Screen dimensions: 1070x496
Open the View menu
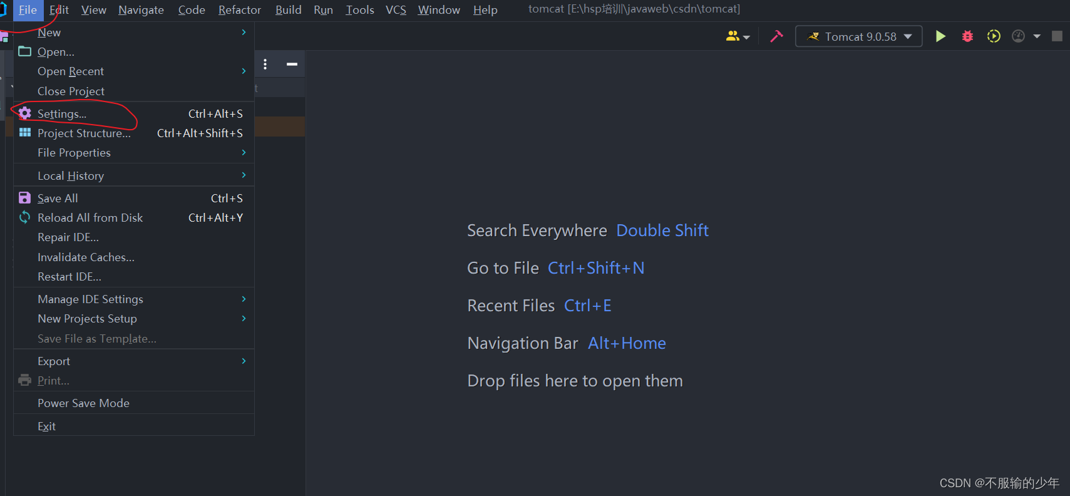pos(94,10)
